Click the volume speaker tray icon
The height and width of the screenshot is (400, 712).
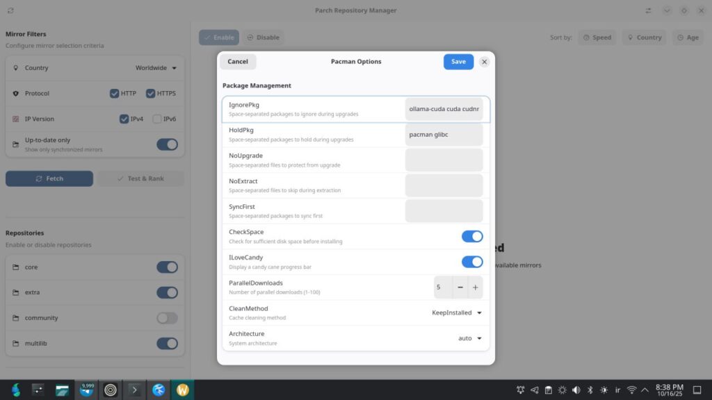coord(576,390)
